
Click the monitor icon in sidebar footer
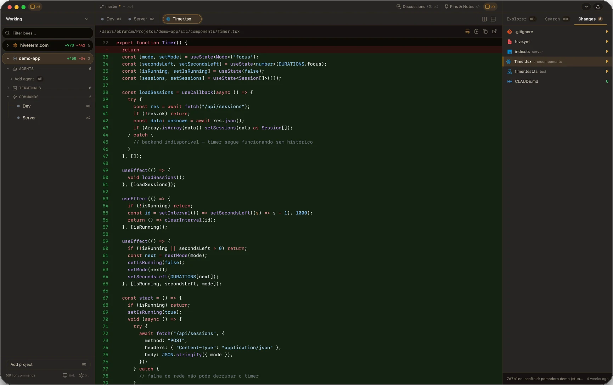(x=65, y=375)
